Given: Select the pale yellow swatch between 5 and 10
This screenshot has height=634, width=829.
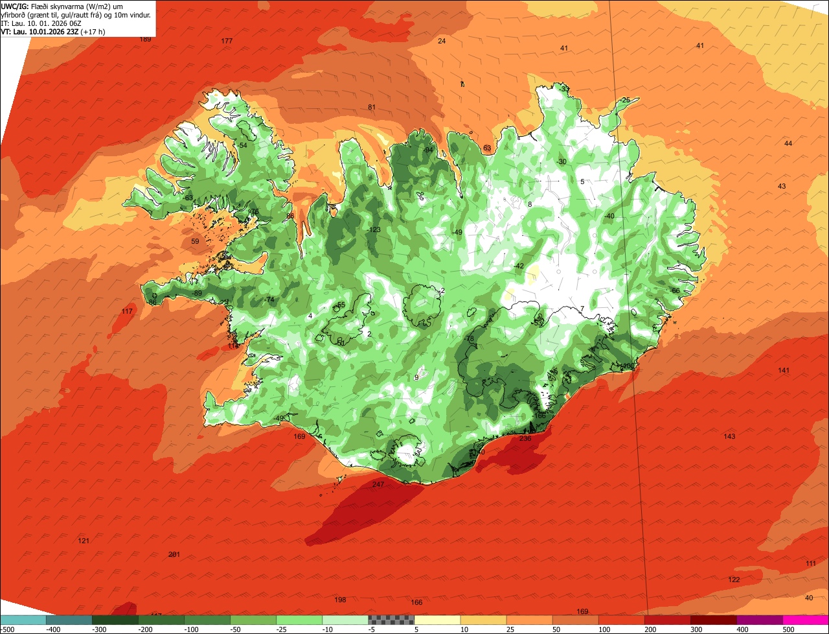Looking at the screenshot, I should coord(437,620).
